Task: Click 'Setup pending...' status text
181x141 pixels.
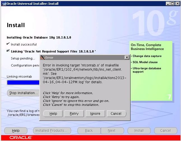Action: [x=23, y=58]
